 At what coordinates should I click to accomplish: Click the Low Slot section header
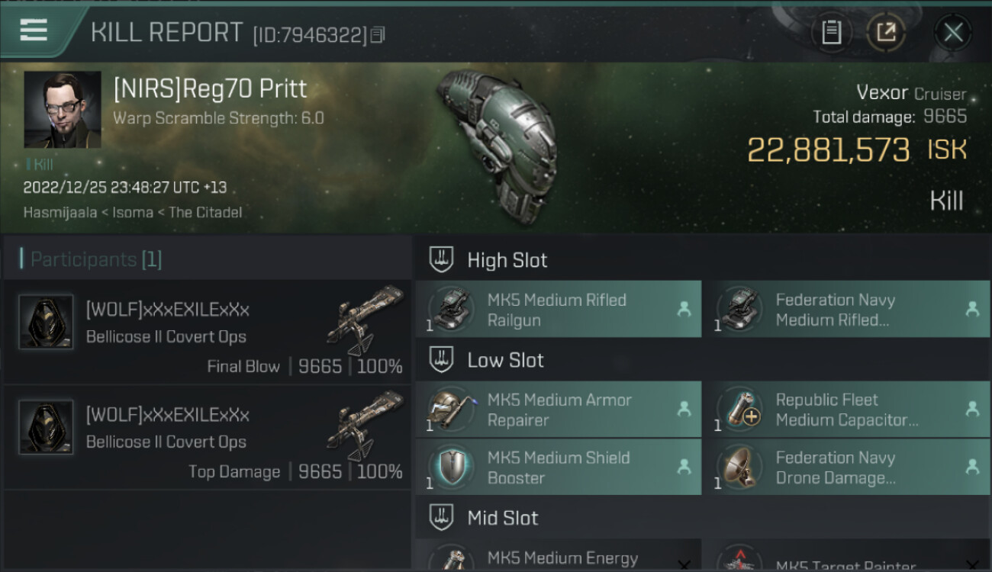coord(505,360)
